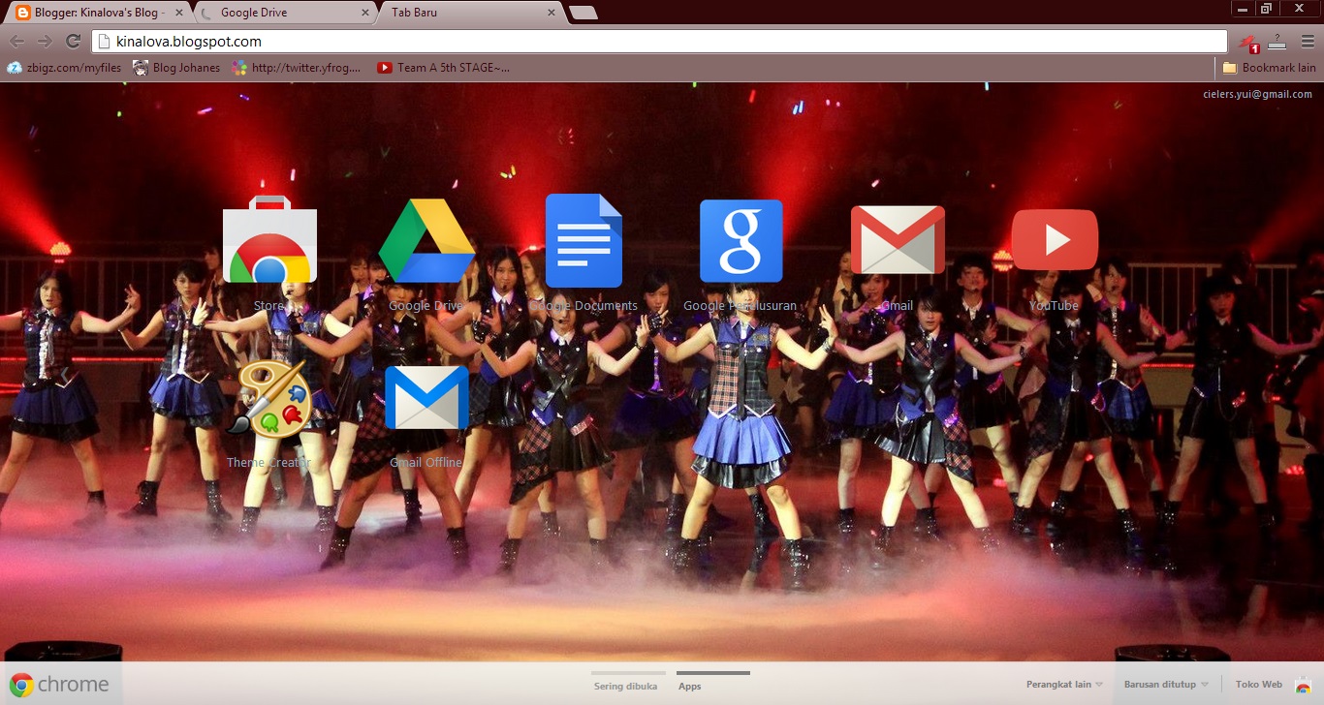Open the new tab button
This screenshot has height=705, width=1324.
583,13
